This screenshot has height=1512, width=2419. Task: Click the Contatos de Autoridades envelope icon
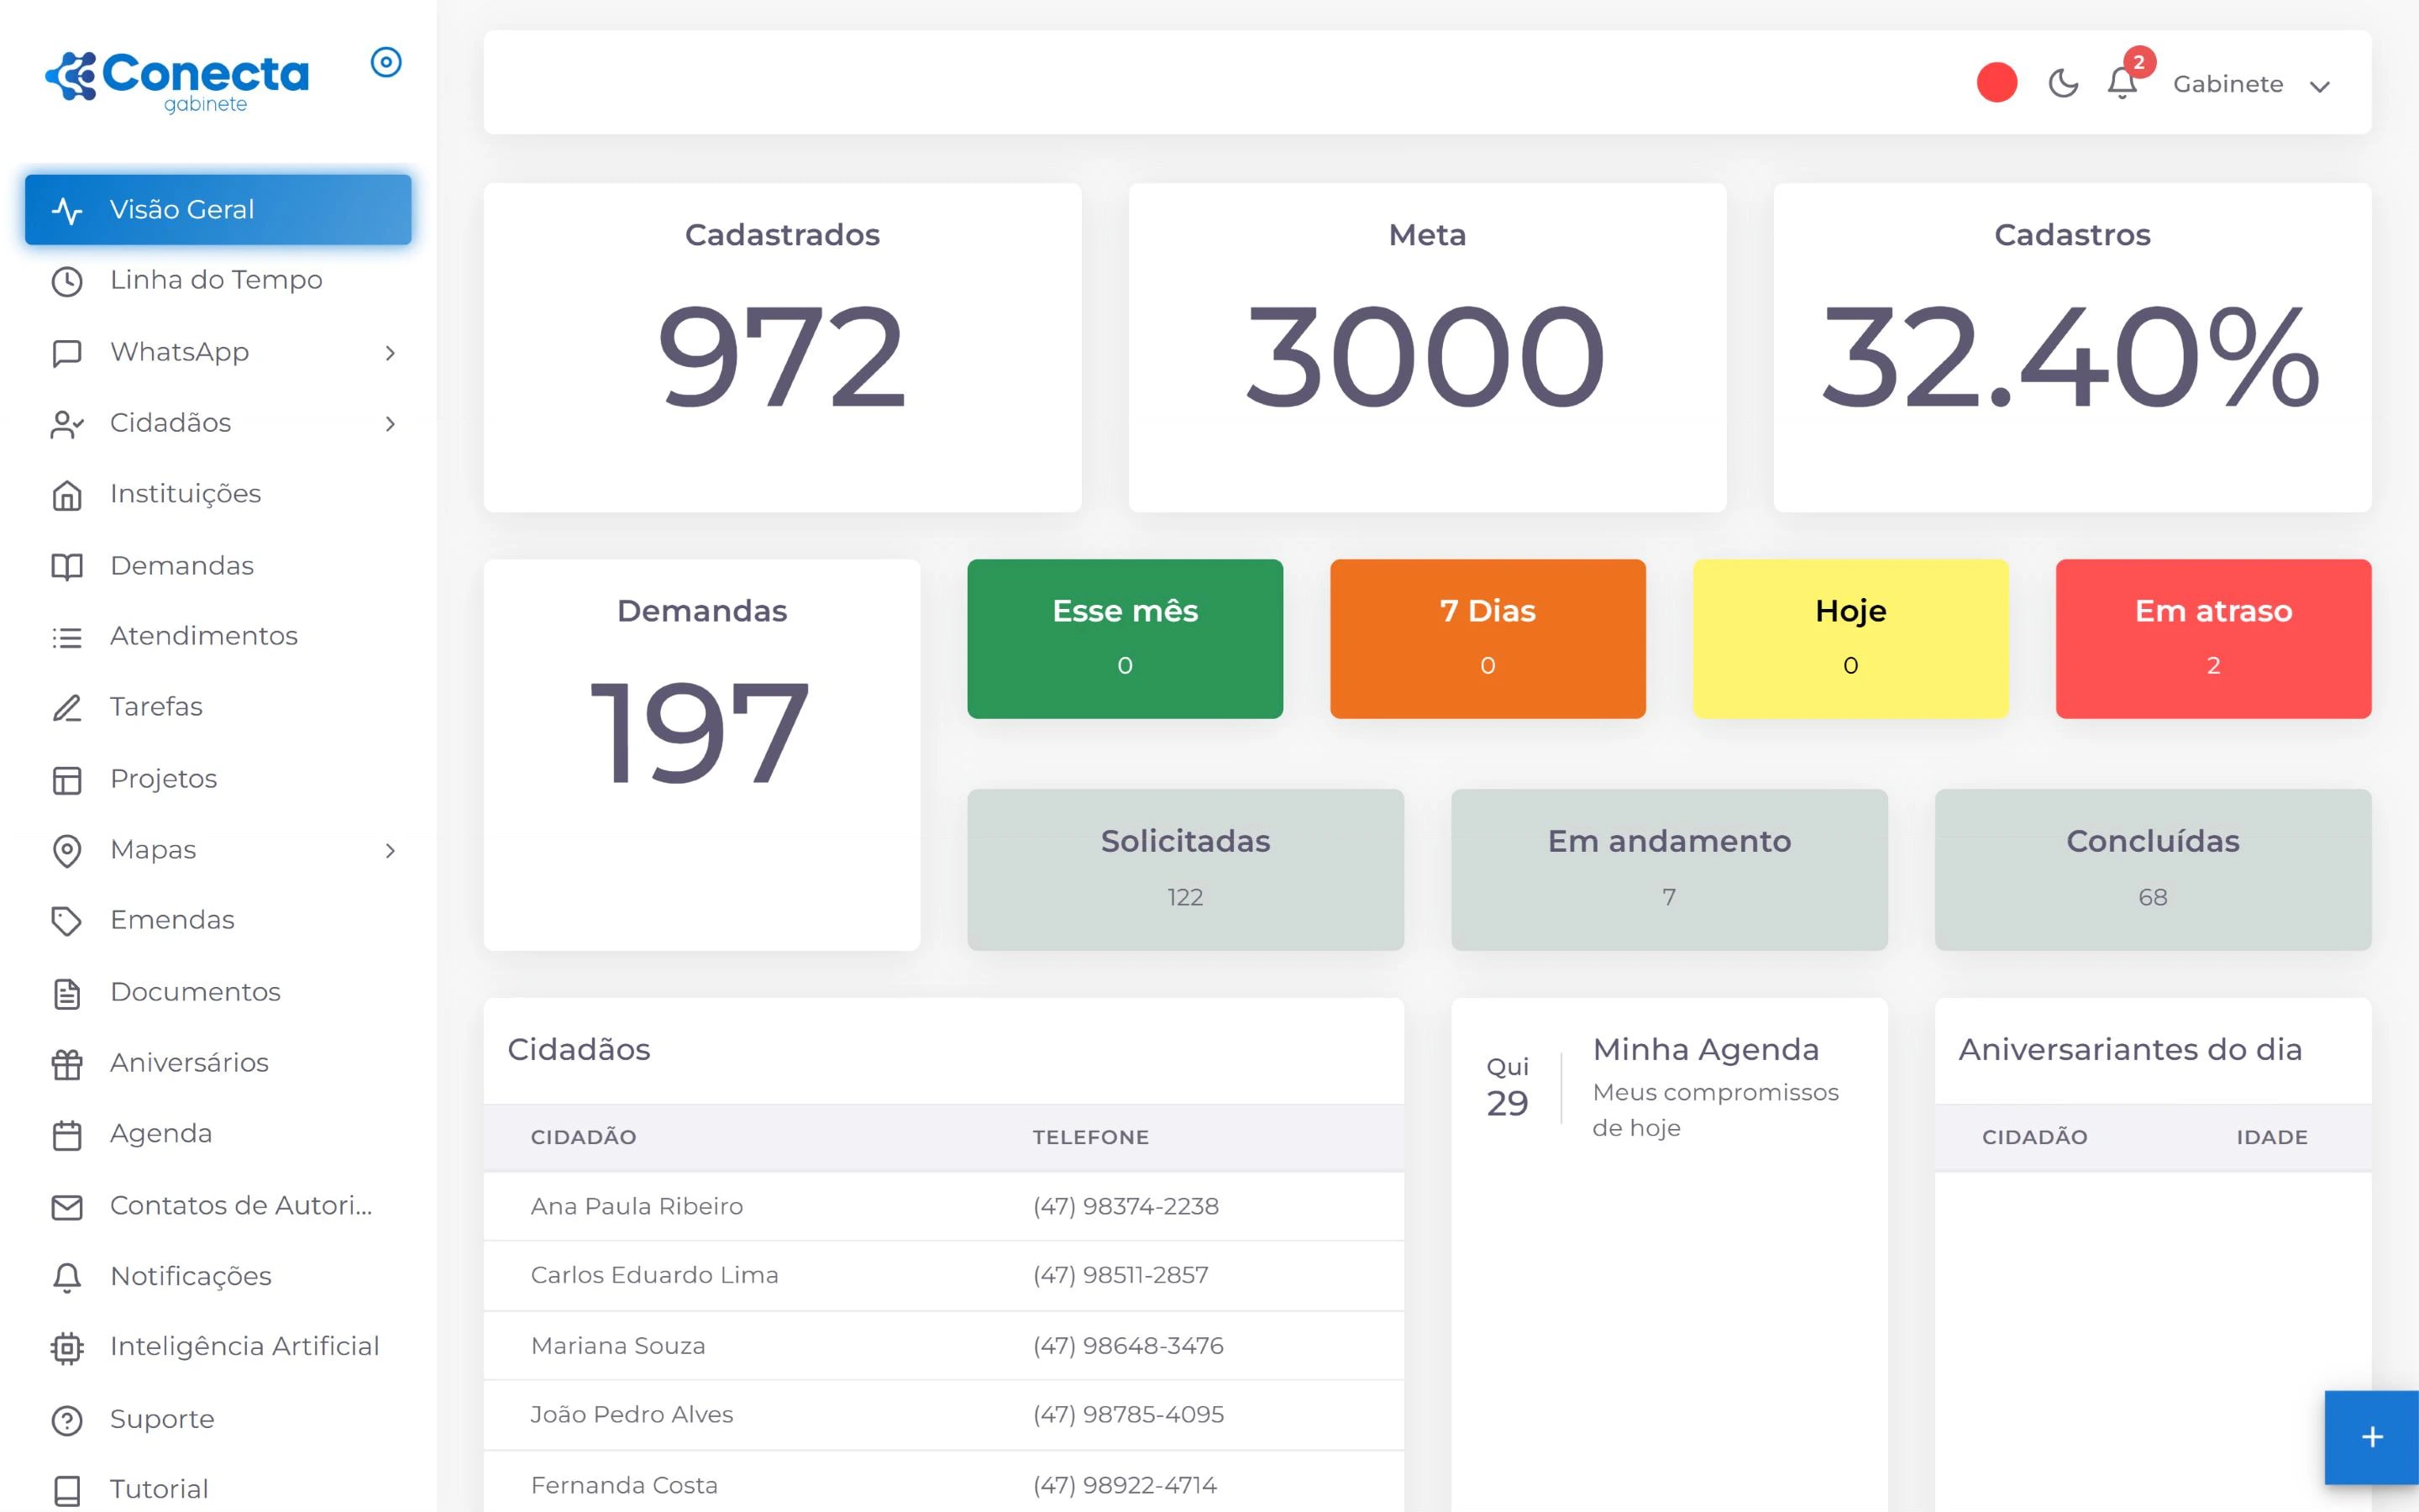pyautogui.click(x=67, y=1207)
